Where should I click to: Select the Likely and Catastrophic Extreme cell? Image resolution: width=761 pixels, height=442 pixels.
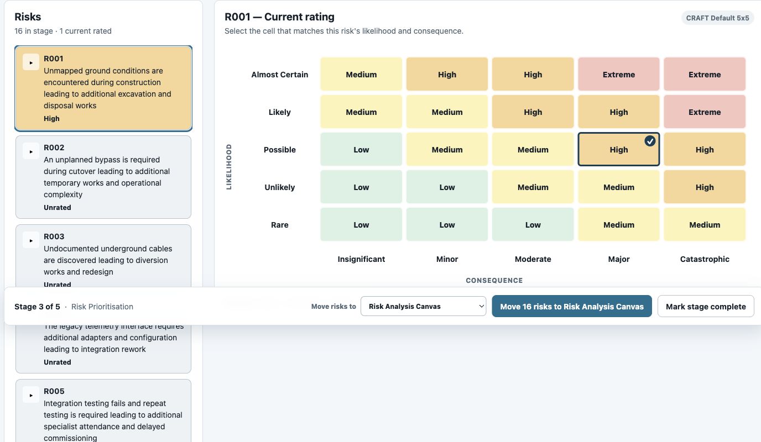coord(705,112)
